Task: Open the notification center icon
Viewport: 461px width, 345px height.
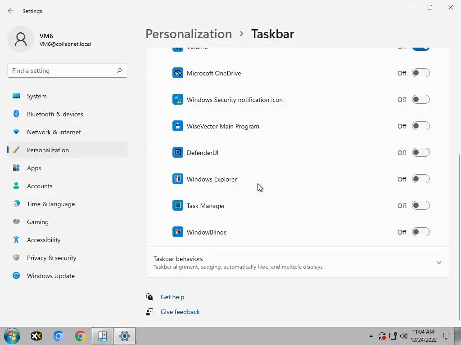Action: (x=446, y=336)
